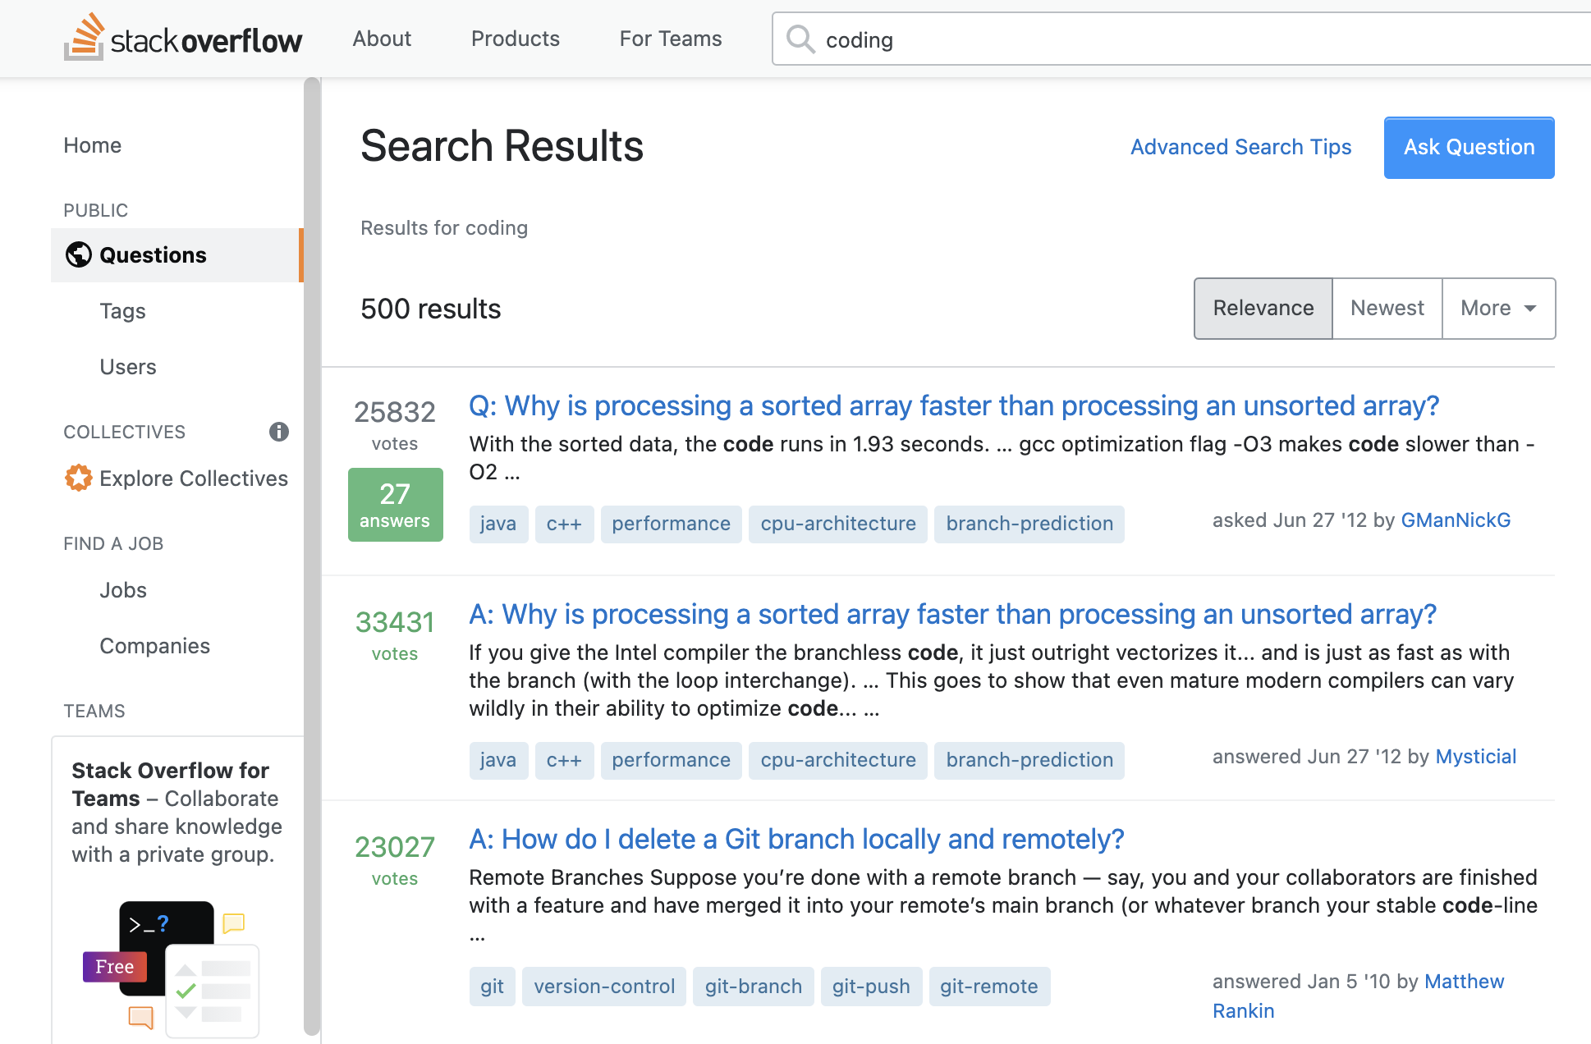This screenshot has width=1591, height=1044.
Task: Open the Products menu
Action: pos(516,39)
